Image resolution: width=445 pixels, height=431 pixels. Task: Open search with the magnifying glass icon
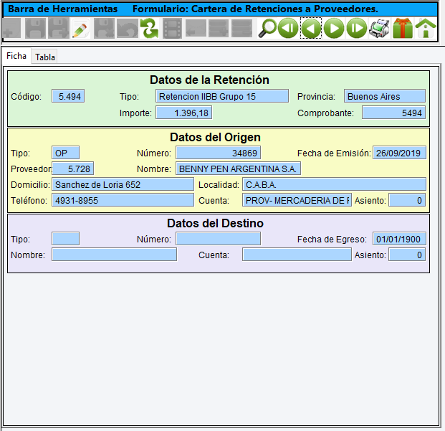coord(267,28)
